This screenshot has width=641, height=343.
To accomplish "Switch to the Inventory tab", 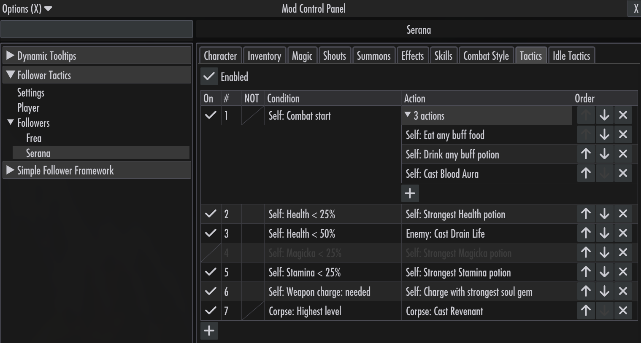I will point(265,55).
